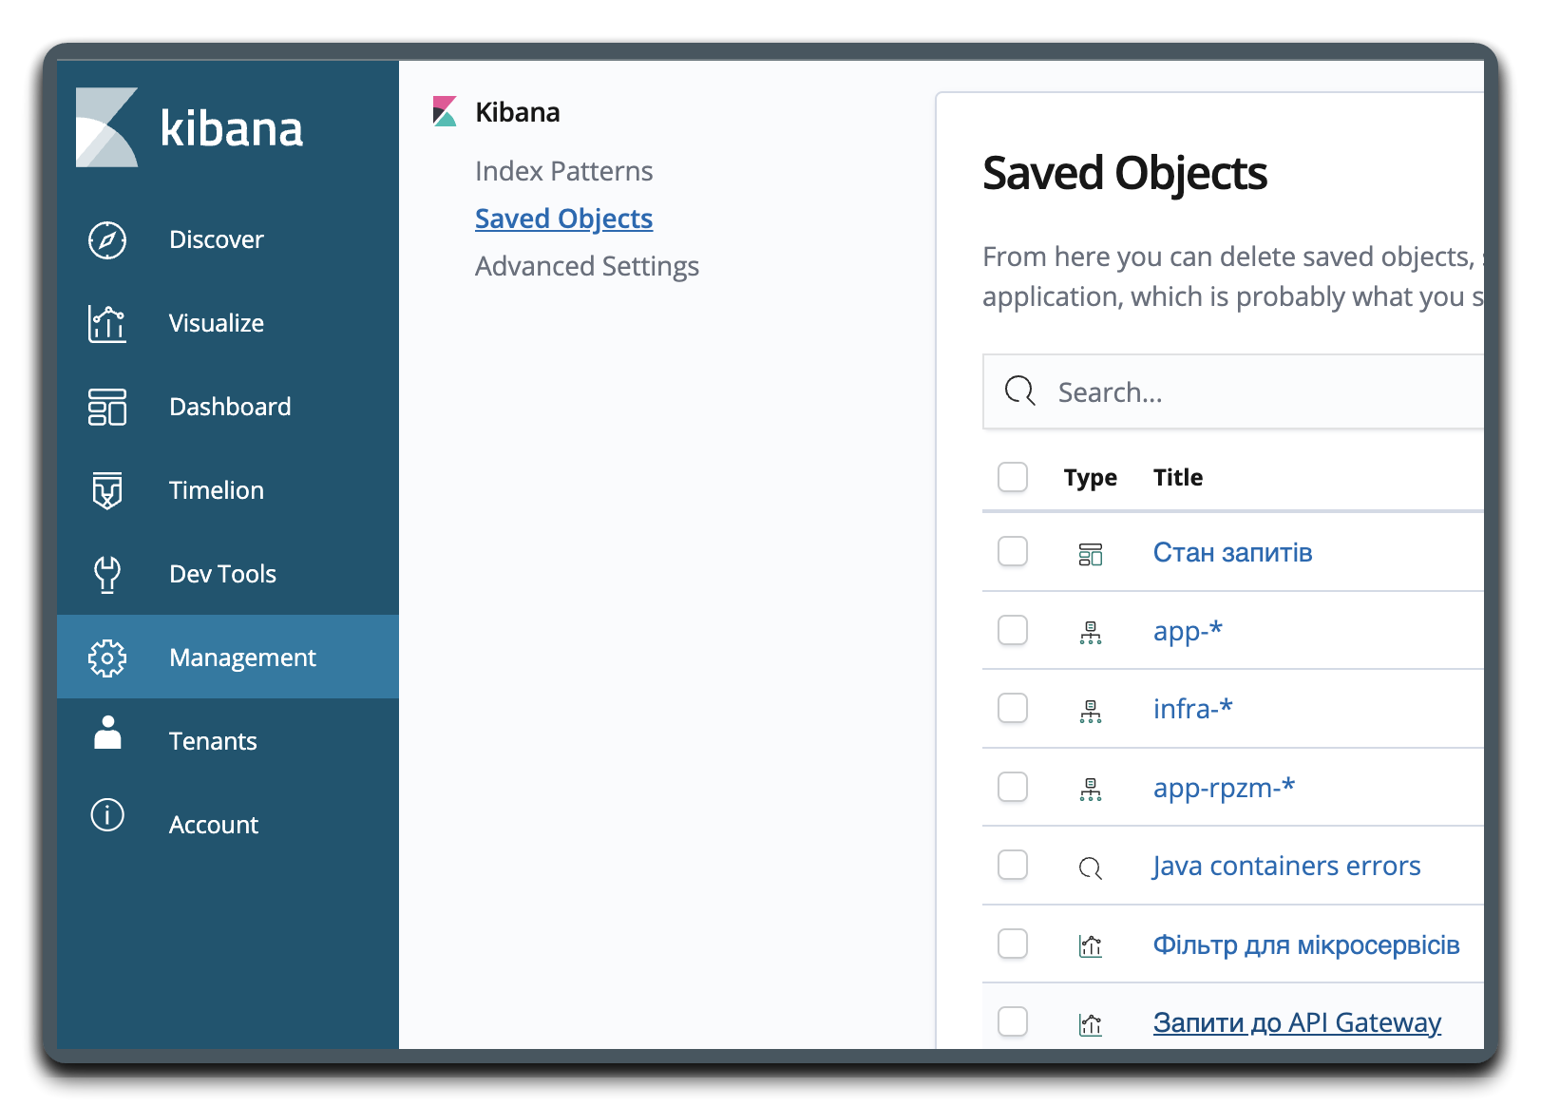Viewport: 1541px width, 1106px height.
Task: Click the visualization icon for Фільтр для мікросервісів
Action: (x=1091, y=946)
